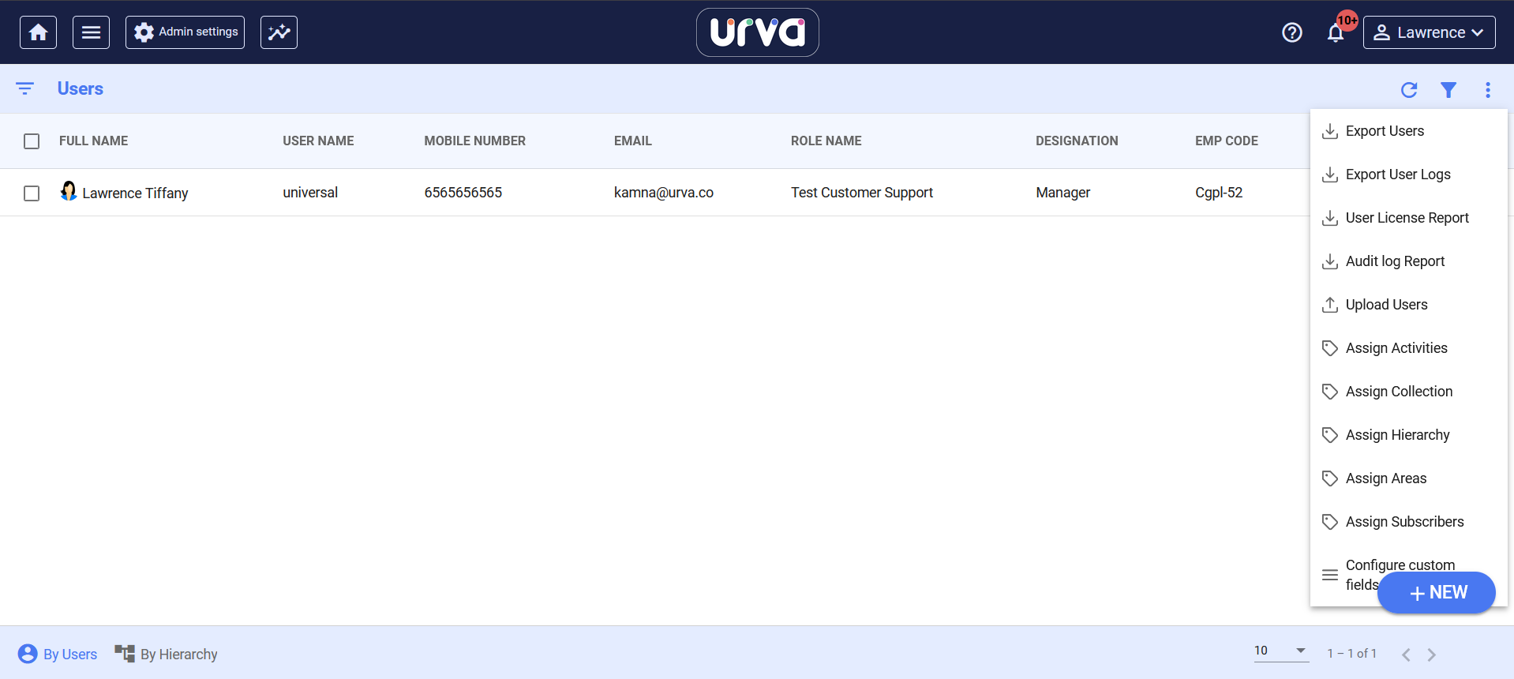Screen dimensions: 1514x679
Task: Click the Home icon button
Action: click(x=38, y=32)
